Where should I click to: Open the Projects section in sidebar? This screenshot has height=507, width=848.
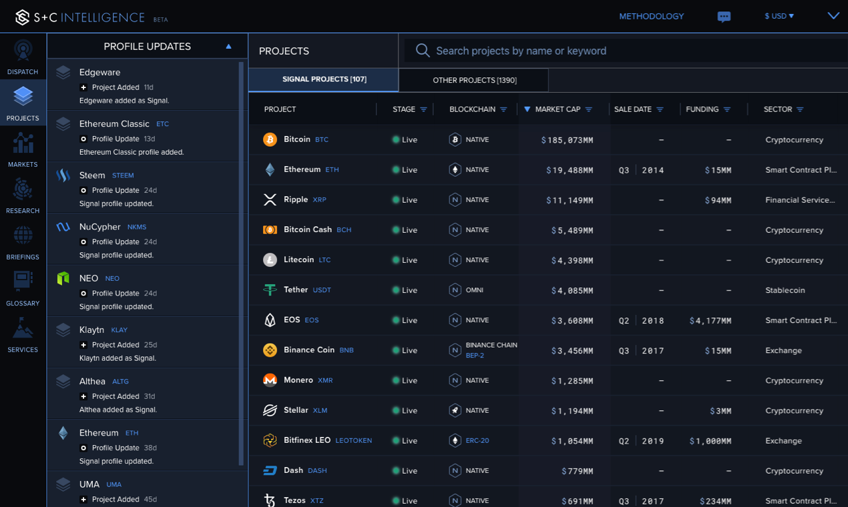(x=23, y=103)
